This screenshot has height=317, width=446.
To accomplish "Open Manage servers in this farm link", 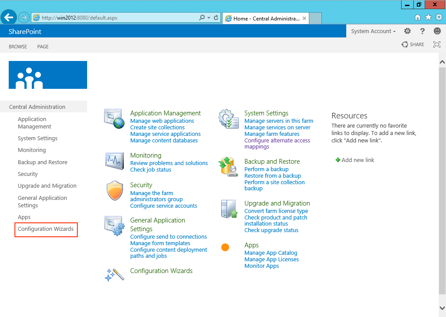I will (x=279, y=121).
